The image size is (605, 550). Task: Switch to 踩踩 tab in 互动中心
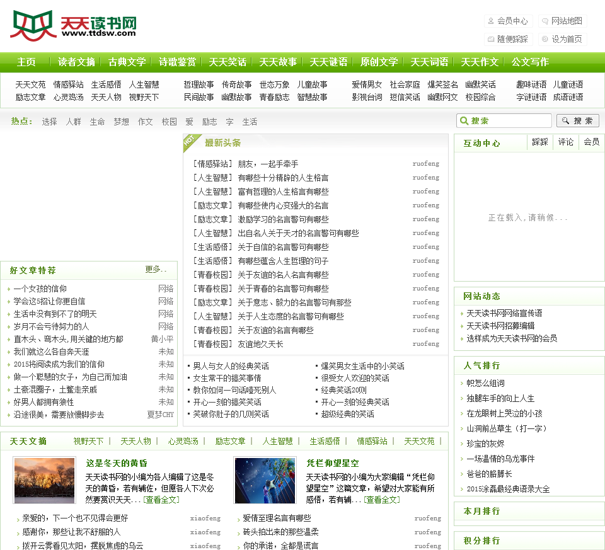pos(540,142)
